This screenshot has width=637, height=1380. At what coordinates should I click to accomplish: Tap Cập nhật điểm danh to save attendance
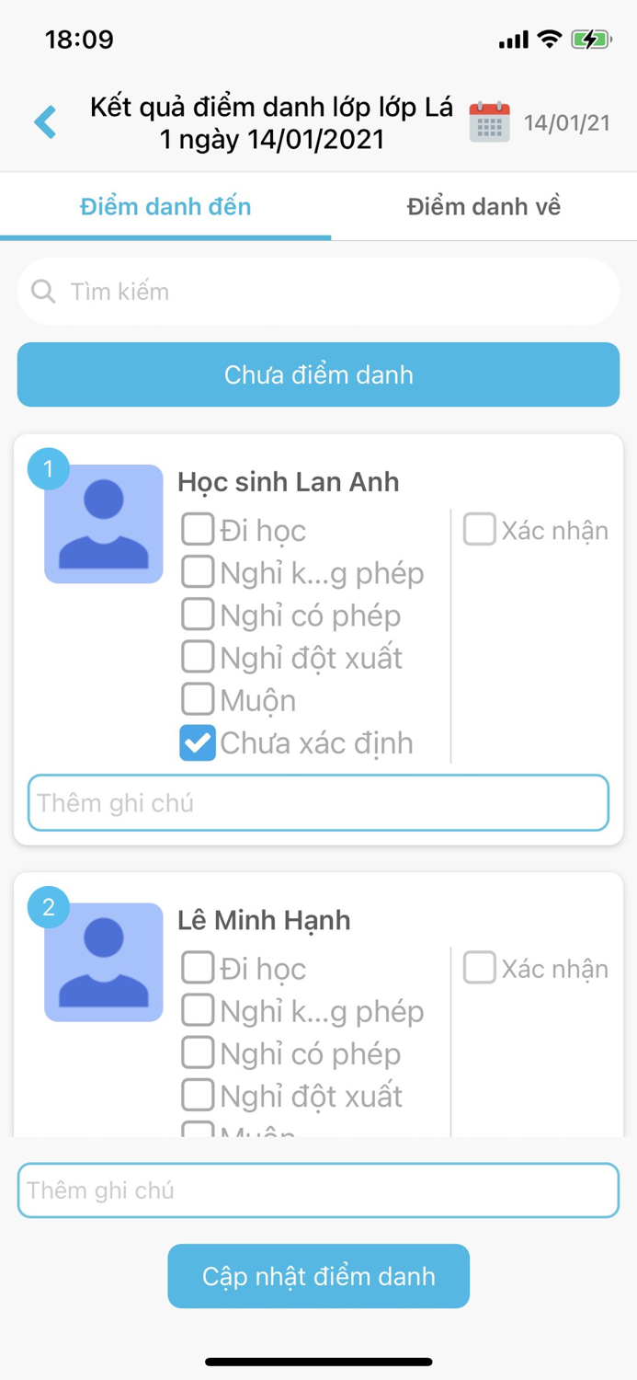[318, 1276]
